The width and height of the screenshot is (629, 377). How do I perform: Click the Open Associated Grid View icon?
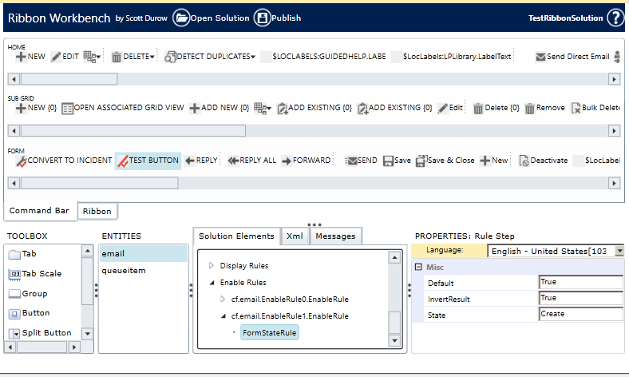[67, 109]
